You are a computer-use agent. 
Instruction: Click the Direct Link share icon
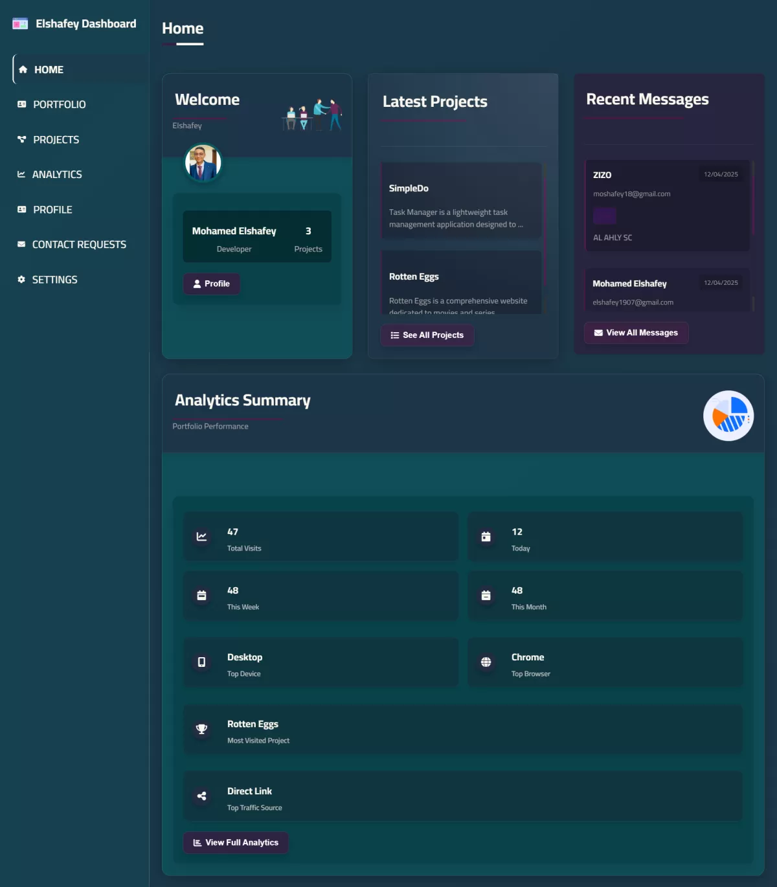pyautogui.click(x=202, y=796)
